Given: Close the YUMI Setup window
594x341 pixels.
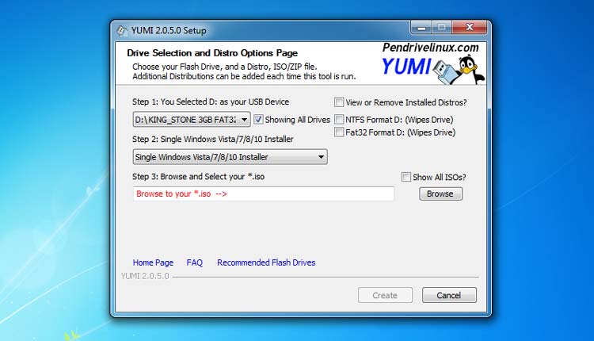Looking at the screenshot, I should click(x=470, y=27).
